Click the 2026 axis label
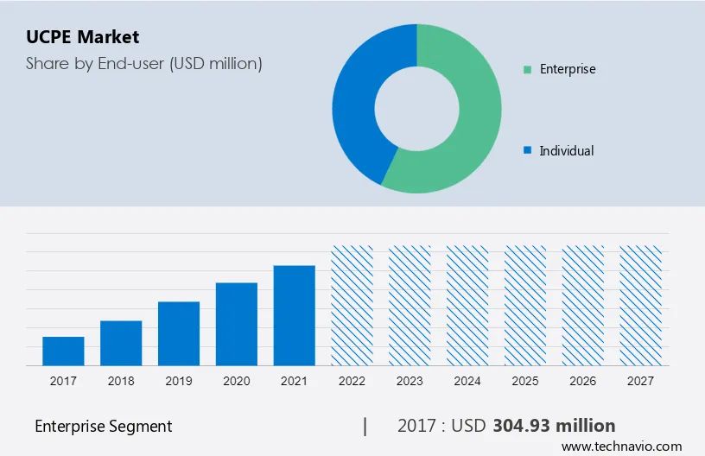 pos(582,381)
